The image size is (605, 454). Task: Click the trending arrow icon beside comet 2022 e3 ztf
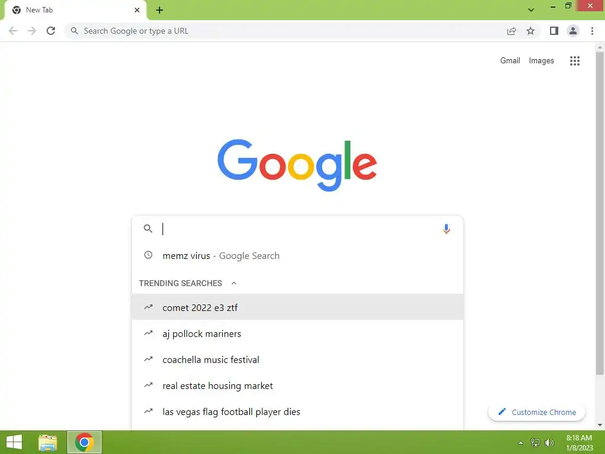pos(148,307)
